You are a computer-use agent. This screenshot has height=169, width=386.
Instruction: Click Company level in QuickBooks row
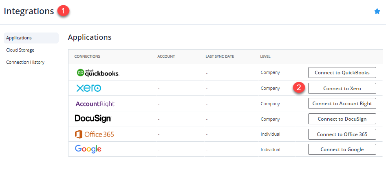pyautogui.click(x=270, y=73)
